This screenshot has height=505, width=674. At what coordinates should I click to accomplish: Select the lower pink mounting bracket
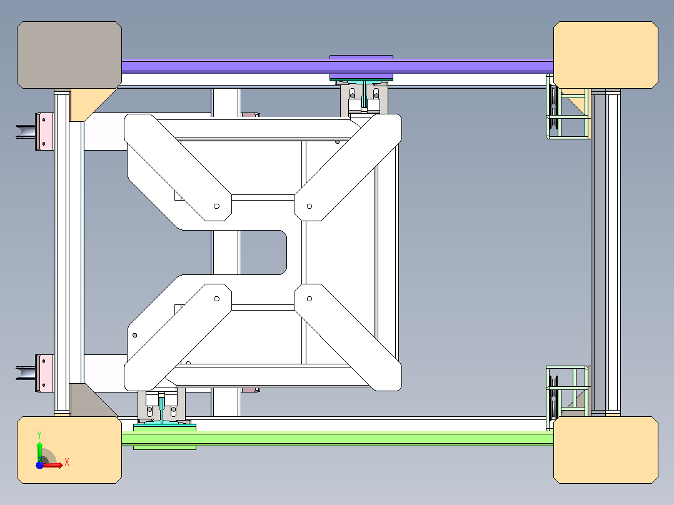44,373
